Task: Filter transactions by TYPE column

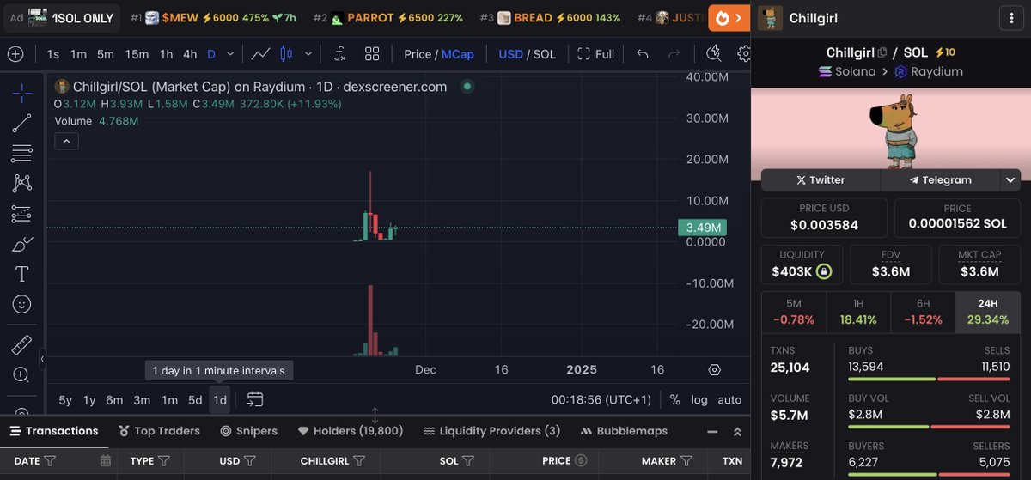Action: click(x=165, y=461)
